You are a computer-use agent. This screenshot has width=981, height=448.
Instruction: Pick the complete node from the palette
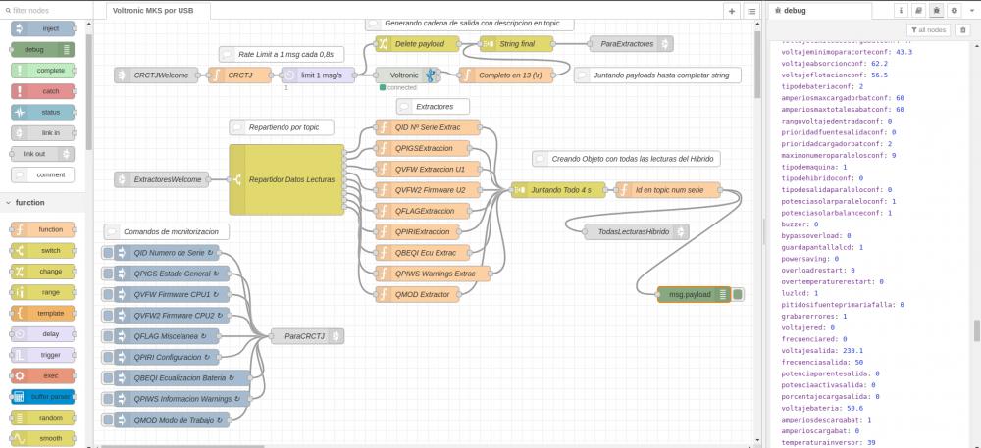43,71
